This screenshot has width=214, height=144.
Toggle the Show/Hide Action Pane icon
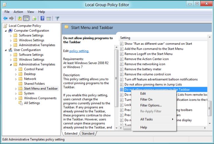(x=49, y=18)
